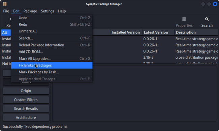Click the Synaptic app icon in title bar
The image size is (219, 131).
[5, 4]
